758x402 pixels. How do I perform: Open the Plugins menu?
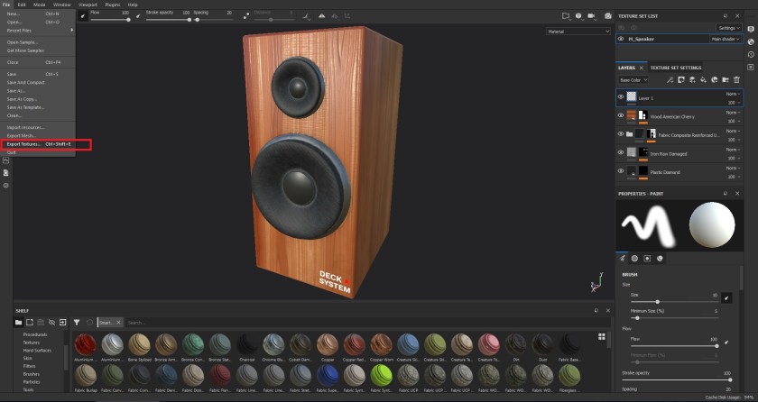point(112,5)
